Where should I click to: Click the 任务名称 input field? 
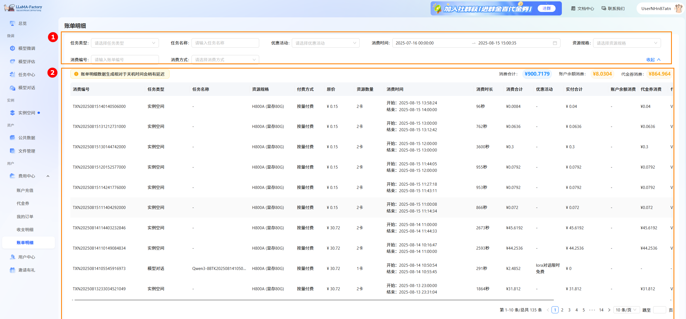coord(225,43)
